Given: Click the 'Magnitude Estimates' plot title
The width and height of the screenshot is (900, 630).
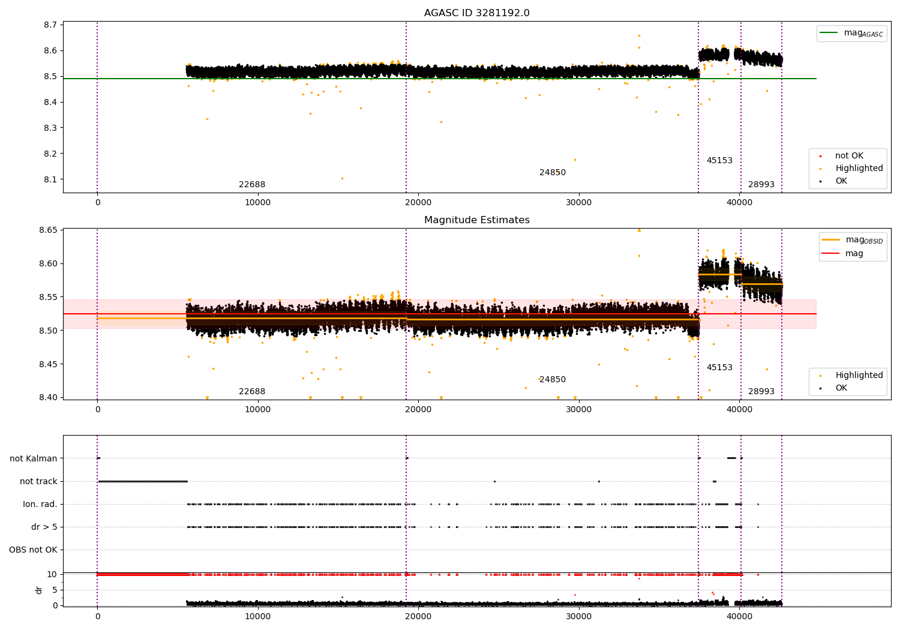Looking at the screenshot, I should pos(476,220).
